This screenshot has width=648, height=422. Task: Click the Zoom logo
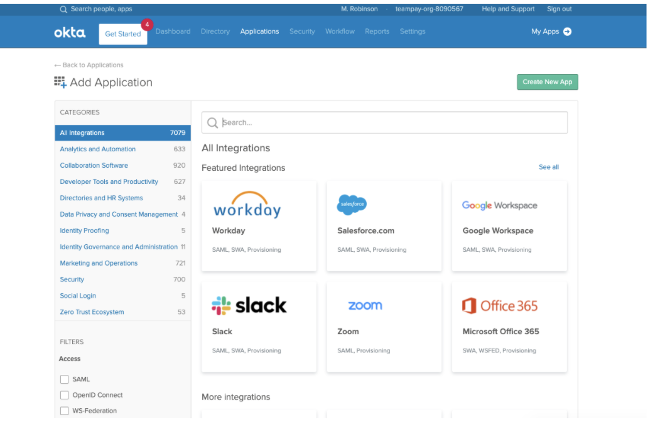point(365,305)
